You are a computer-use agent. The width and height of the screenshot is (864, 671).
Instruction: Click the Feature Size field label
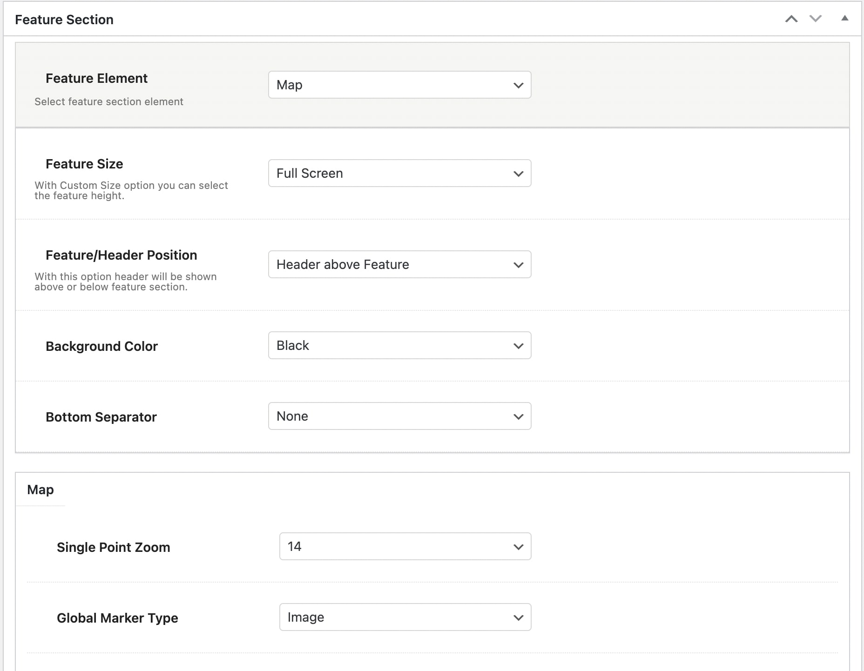pyautogui.click(x=84, y=164)
